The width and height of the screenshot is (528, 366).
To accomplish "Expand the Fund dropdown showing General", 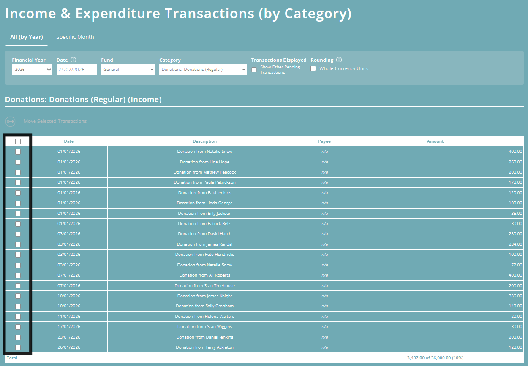I will 128,69.
